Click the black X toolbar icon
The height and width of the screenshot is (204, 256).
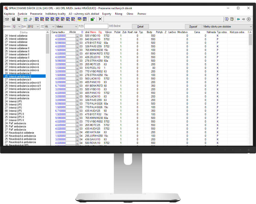100,19
